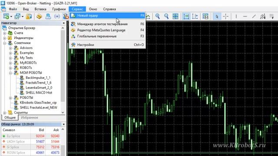Select the horizontal line drawing tool
Image resolution: width=278 pixels, height=156 pixels.
pos(245,16)
